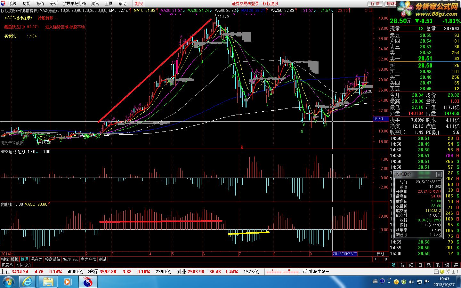Click the keyboard icon in system tray
The image size is (461, 288).
pos(375,282)
